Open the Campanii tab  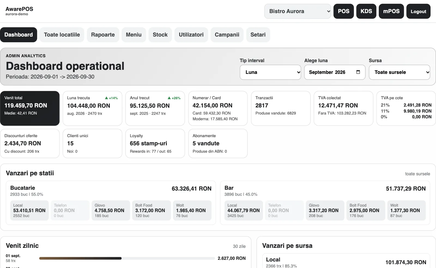[x=227, y=35]
